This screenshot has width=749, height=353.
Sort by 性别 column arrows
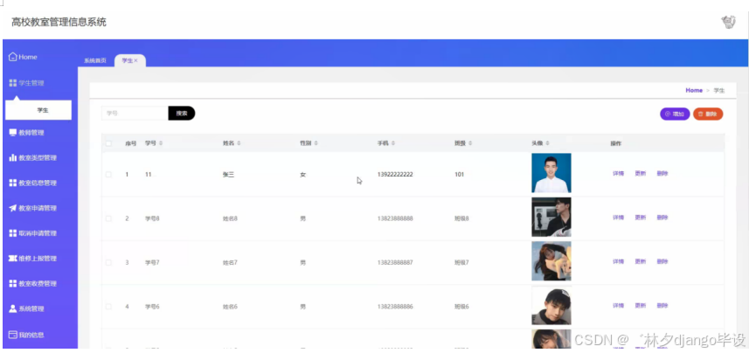click(x=316, y=143)
